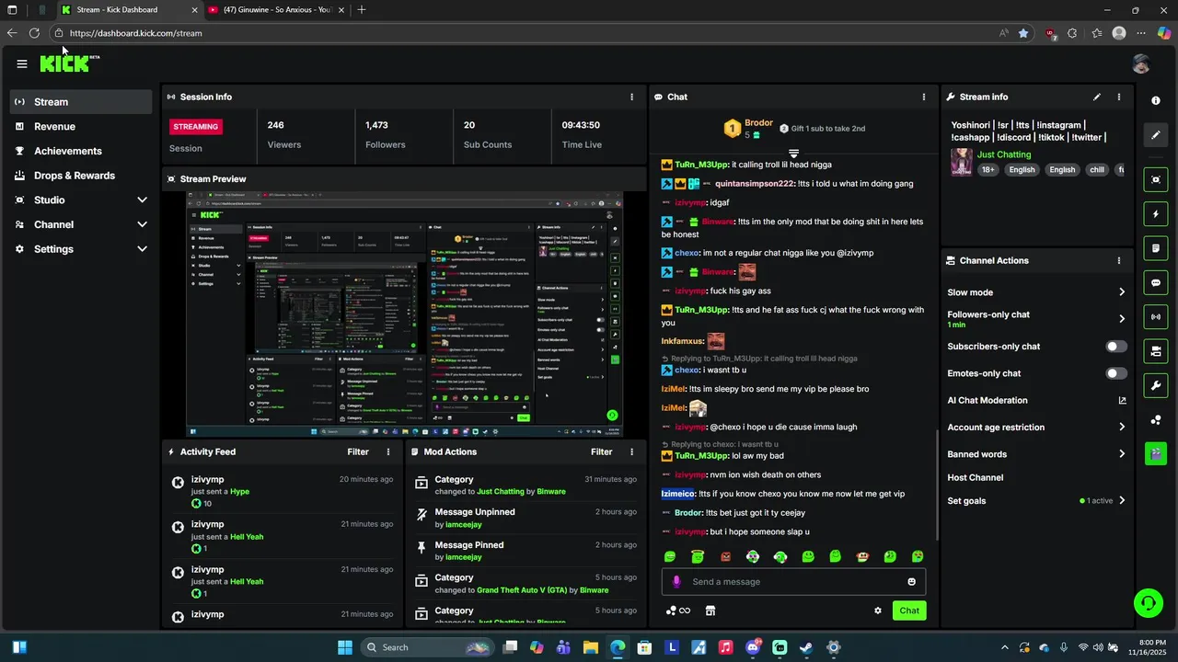Open the hamburger menu beside the Kick logo
Viewport: 1178px width, 662px height.
tap(22, 63)
